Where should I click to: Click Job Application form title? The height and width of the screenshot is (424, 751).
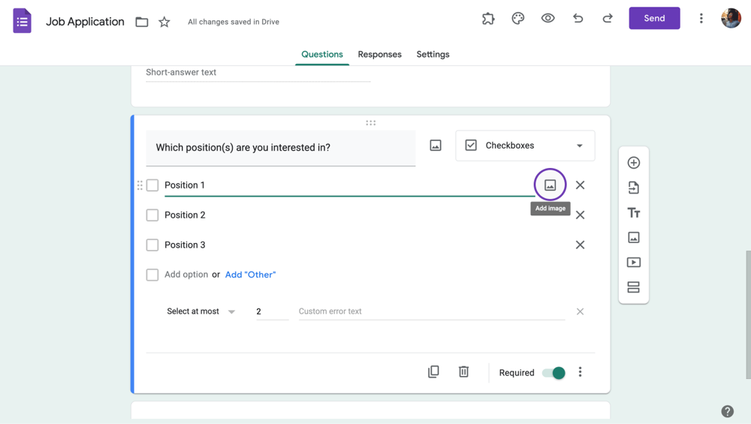86,22
